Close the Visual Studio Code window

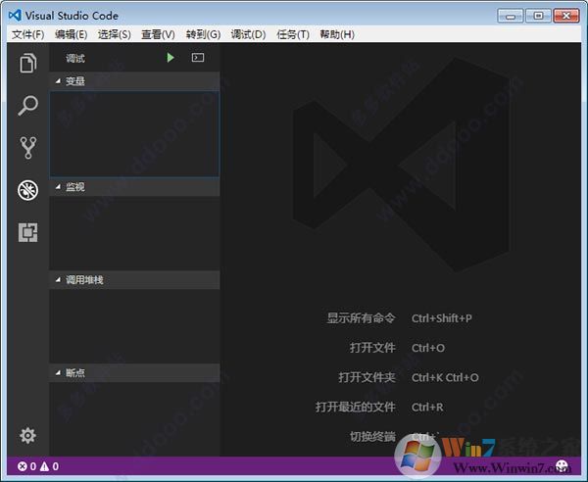point(566,16)
